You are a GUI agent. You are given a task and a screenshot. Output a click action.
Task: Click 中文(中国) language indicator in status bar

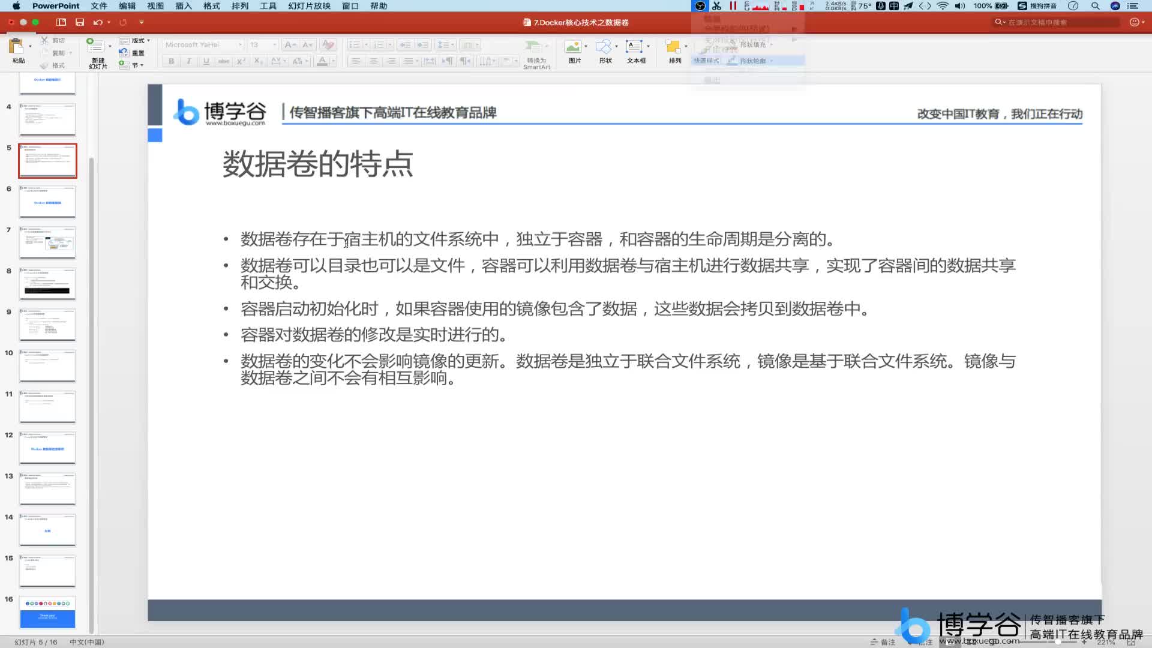(87, 642)
